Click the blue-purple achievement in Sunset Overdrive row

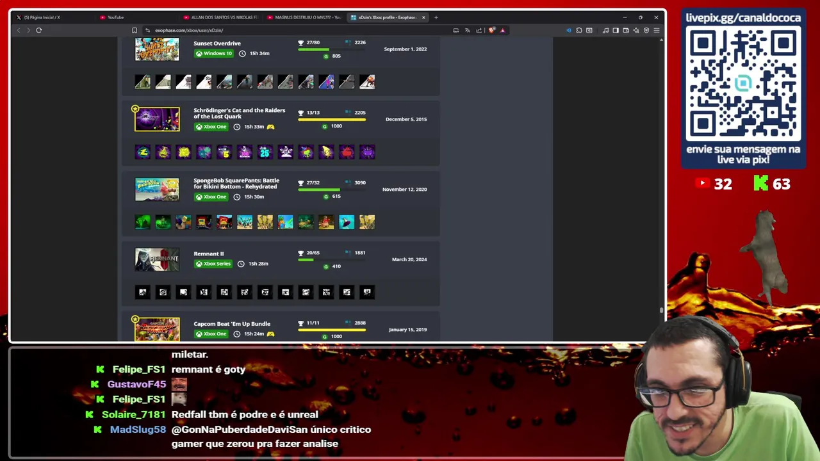(326, 81)
